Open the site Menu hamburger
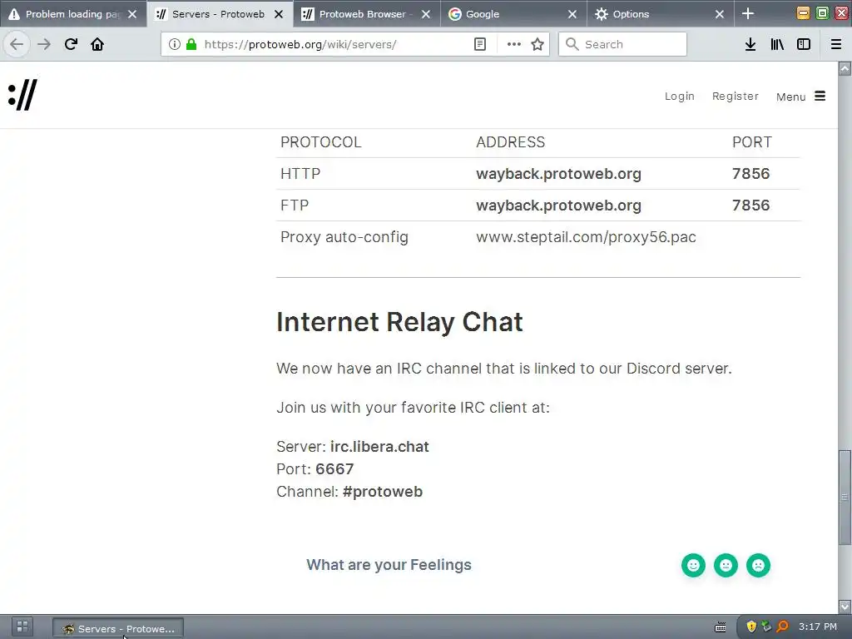The height and width of the screenshot is (639, 852). [x=801, y=97]
